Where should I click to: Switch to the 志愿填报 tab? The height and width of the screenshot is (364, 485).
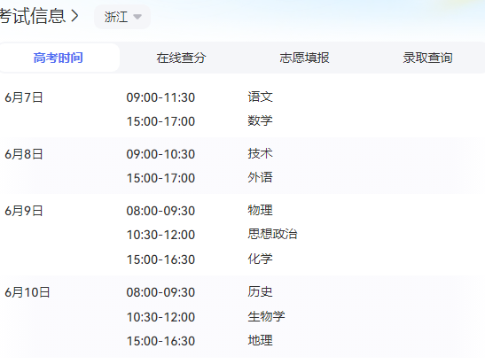pos(304,58)
